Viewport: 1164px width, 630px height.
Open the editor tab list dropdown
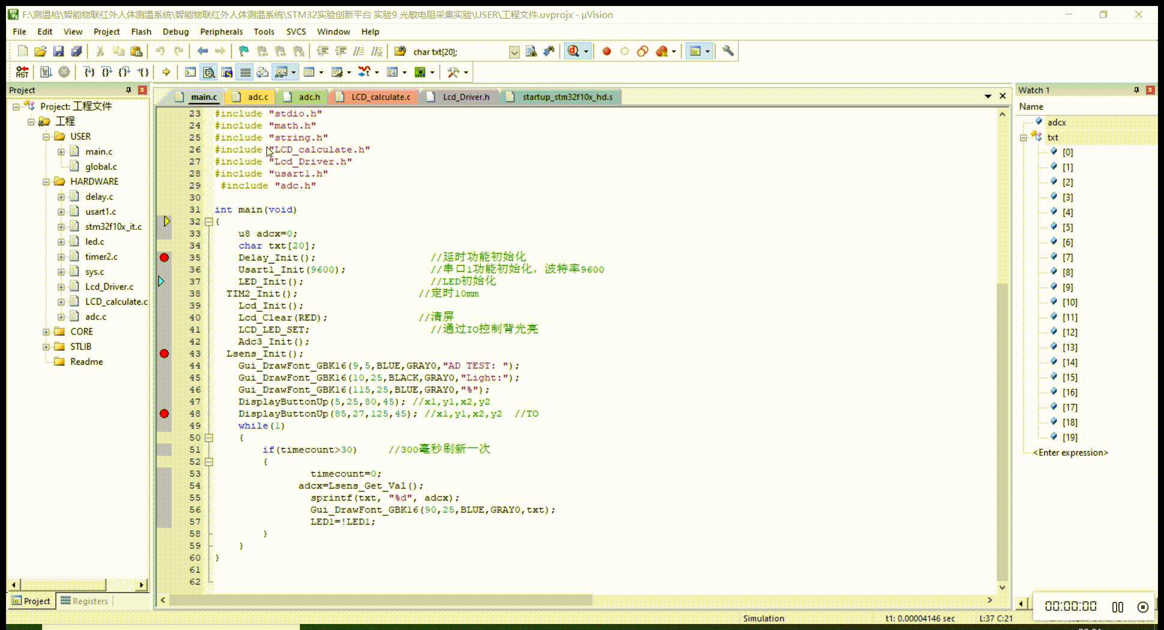pos(988,96)
